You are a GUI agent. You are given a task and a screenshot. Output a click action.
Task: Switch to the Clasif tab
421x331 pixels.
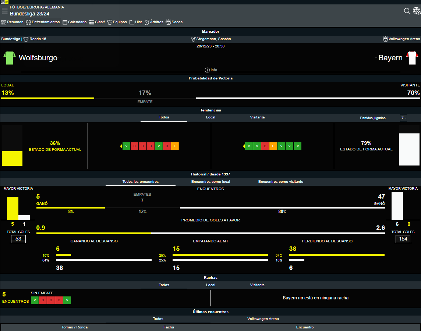[x=97, y=22]
